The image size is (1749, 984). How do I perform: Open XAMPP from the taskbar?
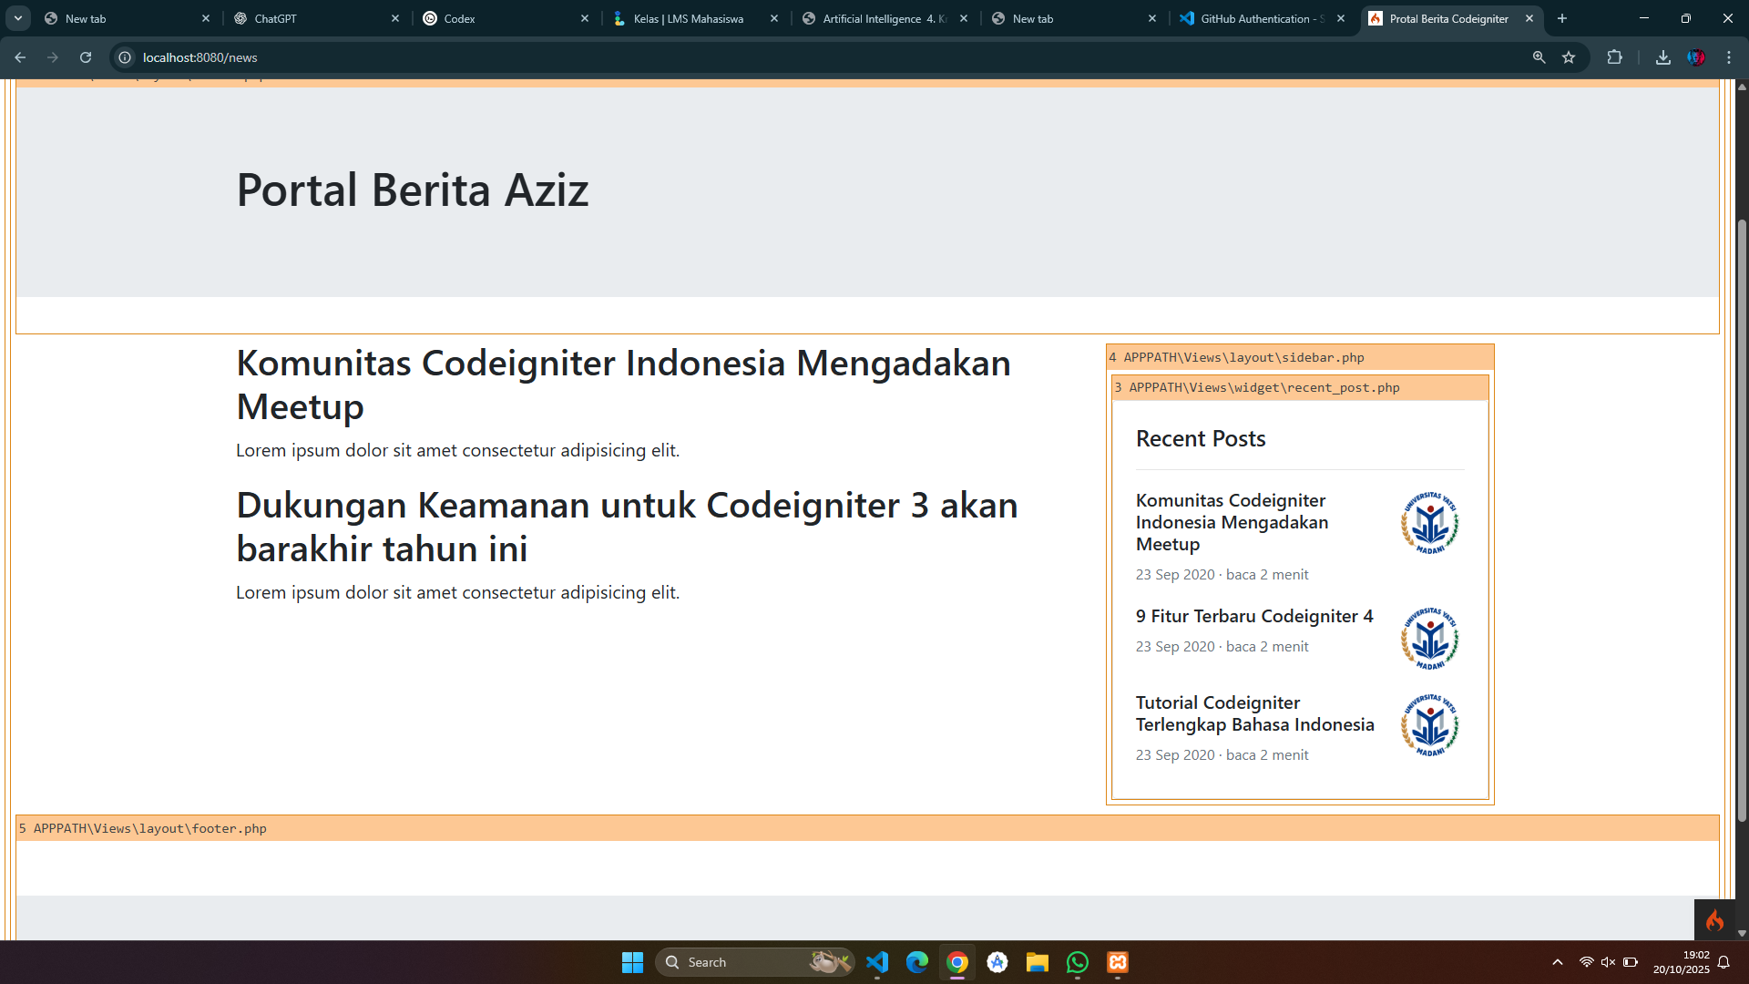point(1118,962)
